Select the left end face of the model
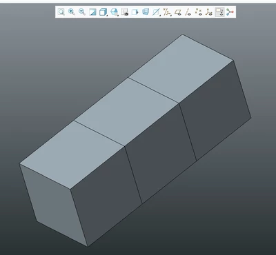This screenshot has width=276, height=255. pyautogui.click(x=53, y=205)
